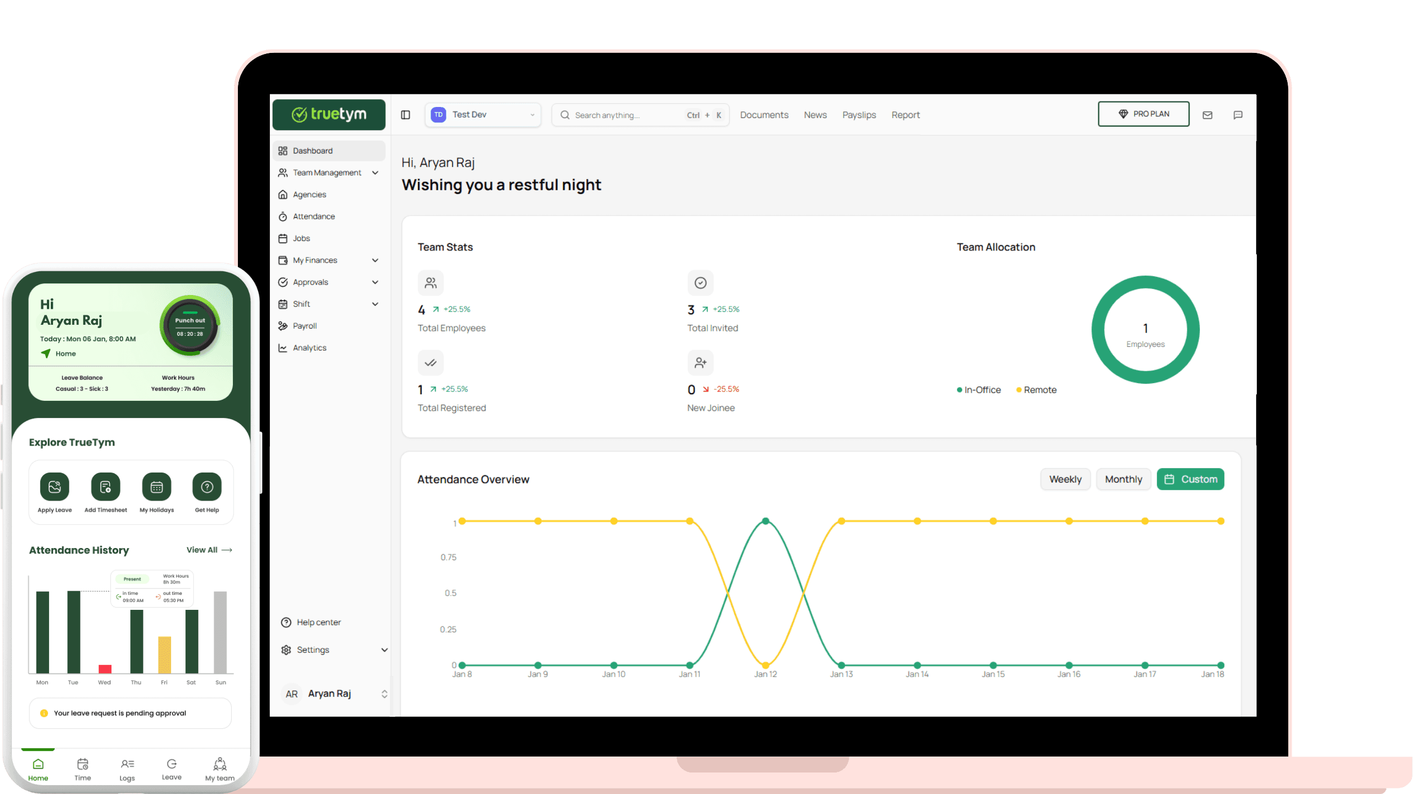Select Payroll from the sidebar
The height and width of the screenshot is (794, 1413).
(304, 326)
